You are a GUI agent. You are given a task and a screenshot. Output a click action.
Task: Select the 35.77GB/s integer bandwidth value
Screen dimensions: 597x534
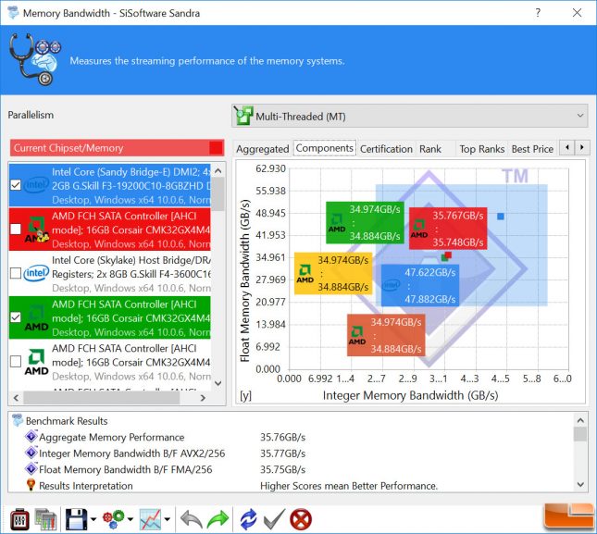[x=282, y=453]
